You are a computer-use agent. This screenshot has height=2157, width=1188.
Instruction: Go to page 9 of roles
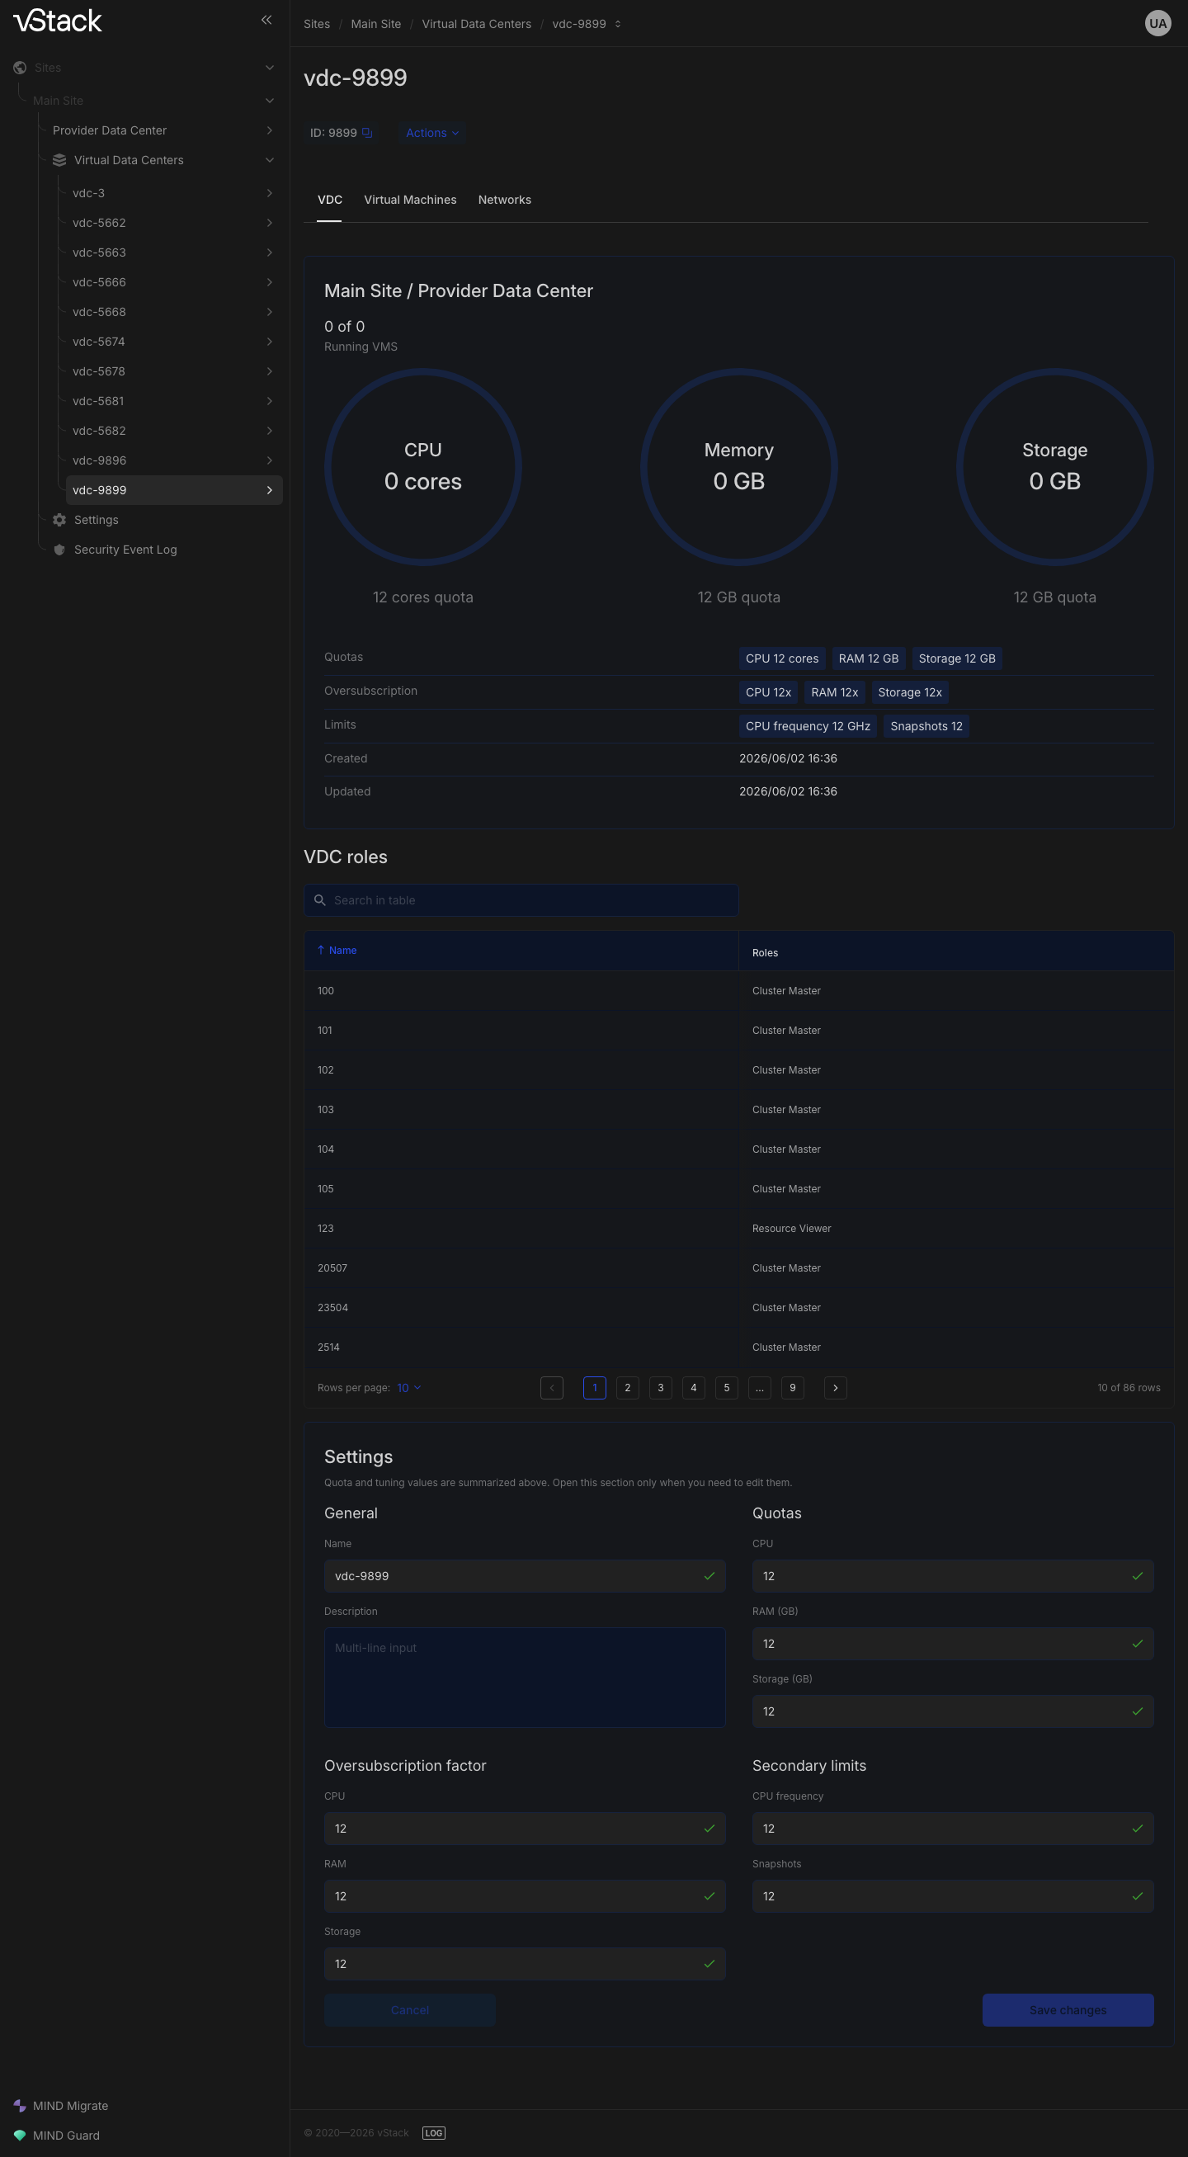coord(792,1387)
